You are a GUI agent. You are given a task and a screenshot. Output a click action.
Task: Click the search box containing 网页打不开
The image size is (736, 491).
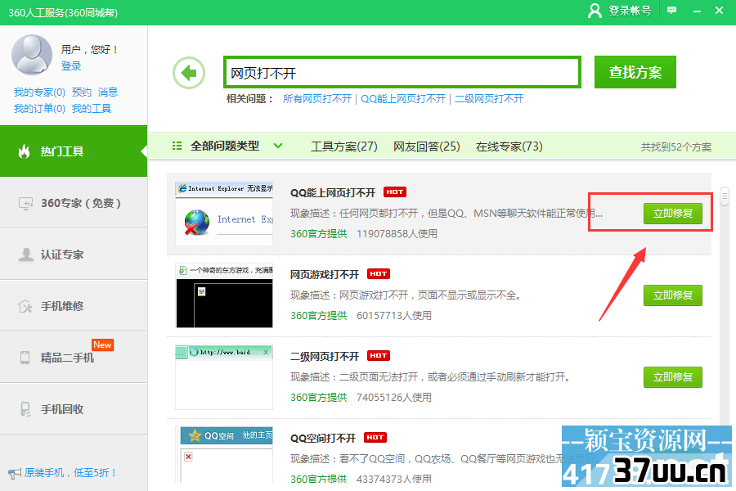(x=402, y=72)
